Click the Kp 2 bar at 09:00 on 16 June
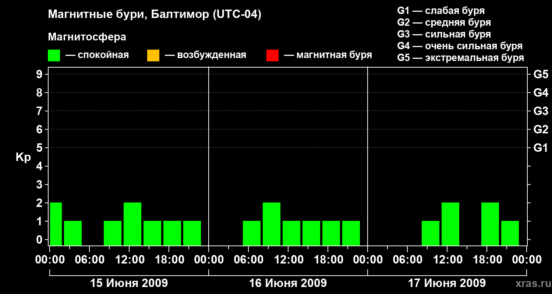This screenshot has width=552, height=294. (272, 224)
